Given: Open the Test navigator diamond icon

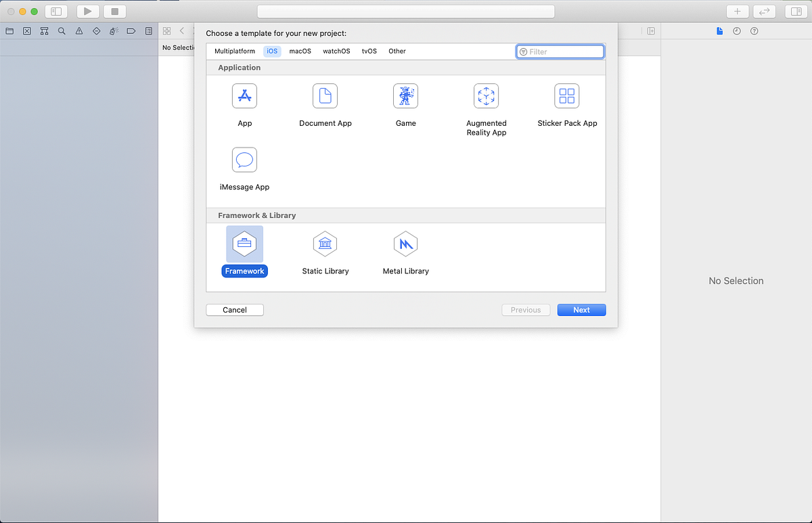Looking at the screenshot, I should [96, 30].
